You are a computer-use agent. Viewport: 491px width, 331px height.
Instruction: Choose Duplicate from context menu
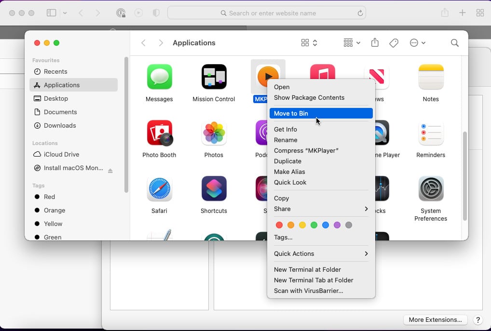[x=321, y=161]
